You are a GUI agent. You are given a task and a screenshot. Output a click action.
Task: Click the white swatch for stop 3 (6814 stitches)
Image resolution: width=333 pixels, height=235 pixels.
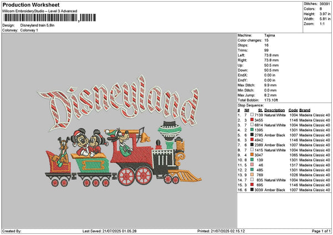[252, 125]
